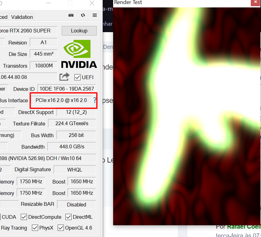Click the DirectX Support value 12 (12_2)
261x237 pixels.
[x=76, y=112]
